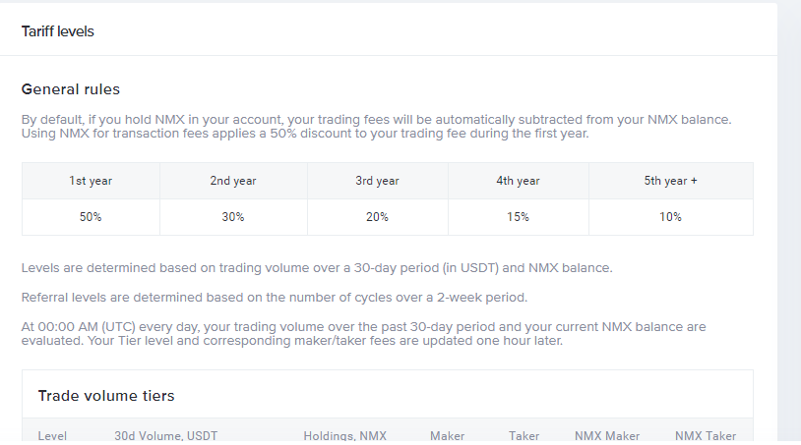Select the 15% discount cell
The height and width of the screenshot is (445, 801).
518,217
